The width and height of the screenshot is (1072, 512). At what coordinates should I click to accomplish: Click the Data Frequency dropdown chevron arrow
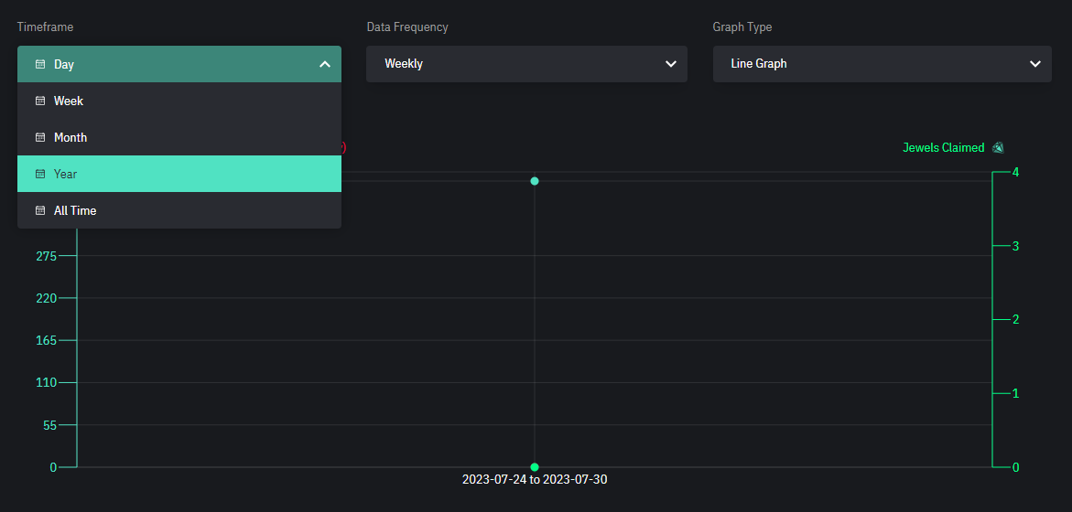670,64
